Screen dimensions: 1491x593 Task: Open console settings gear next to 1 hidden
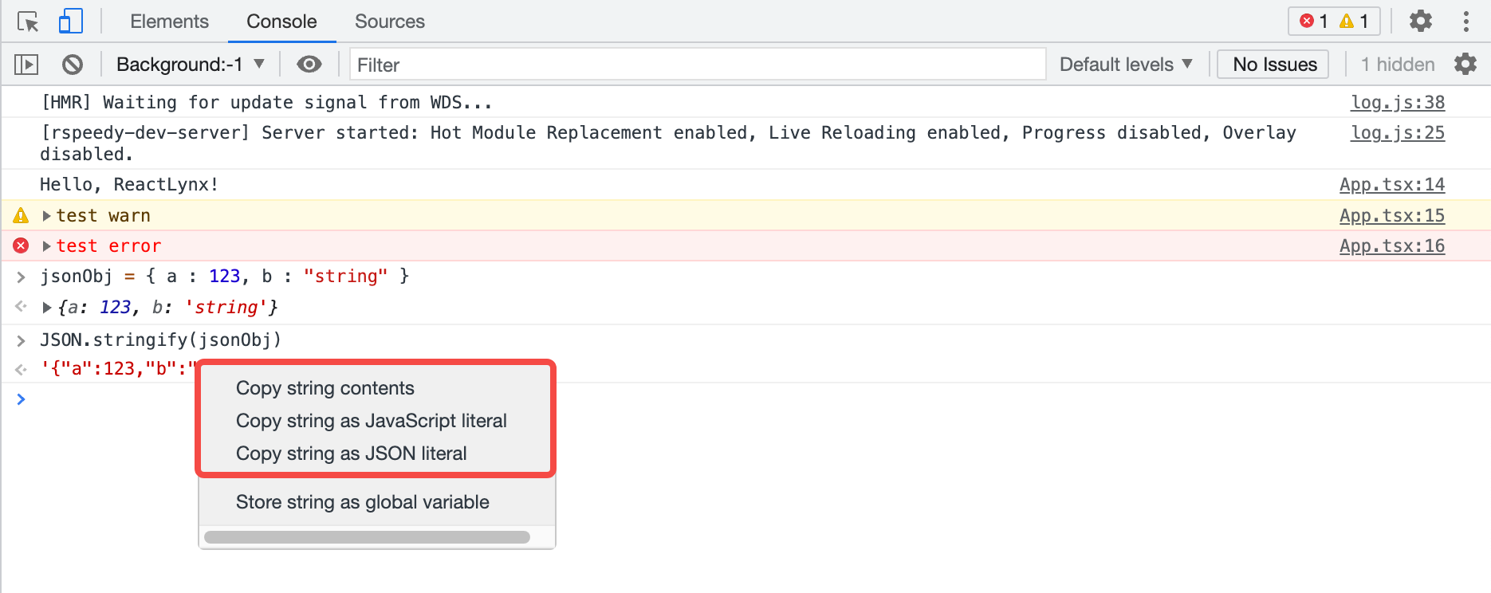coord(1465,64)
